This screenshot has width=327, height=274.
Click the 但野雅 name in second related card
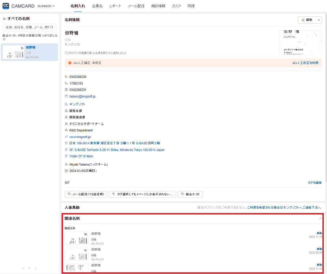point(96,249)
